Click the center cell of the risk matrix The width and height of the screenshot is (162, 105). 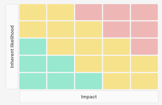88,47
